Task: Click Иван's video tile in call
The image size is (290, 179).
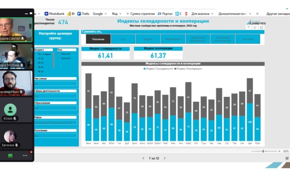Action: click(x=16, y=83)
